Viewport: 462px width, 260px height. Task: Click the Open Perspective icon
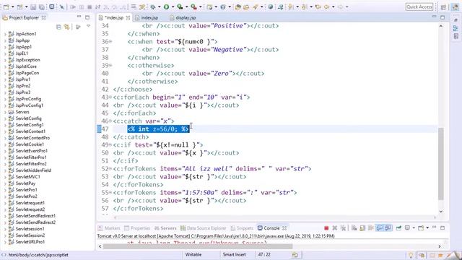click(443, 7)
